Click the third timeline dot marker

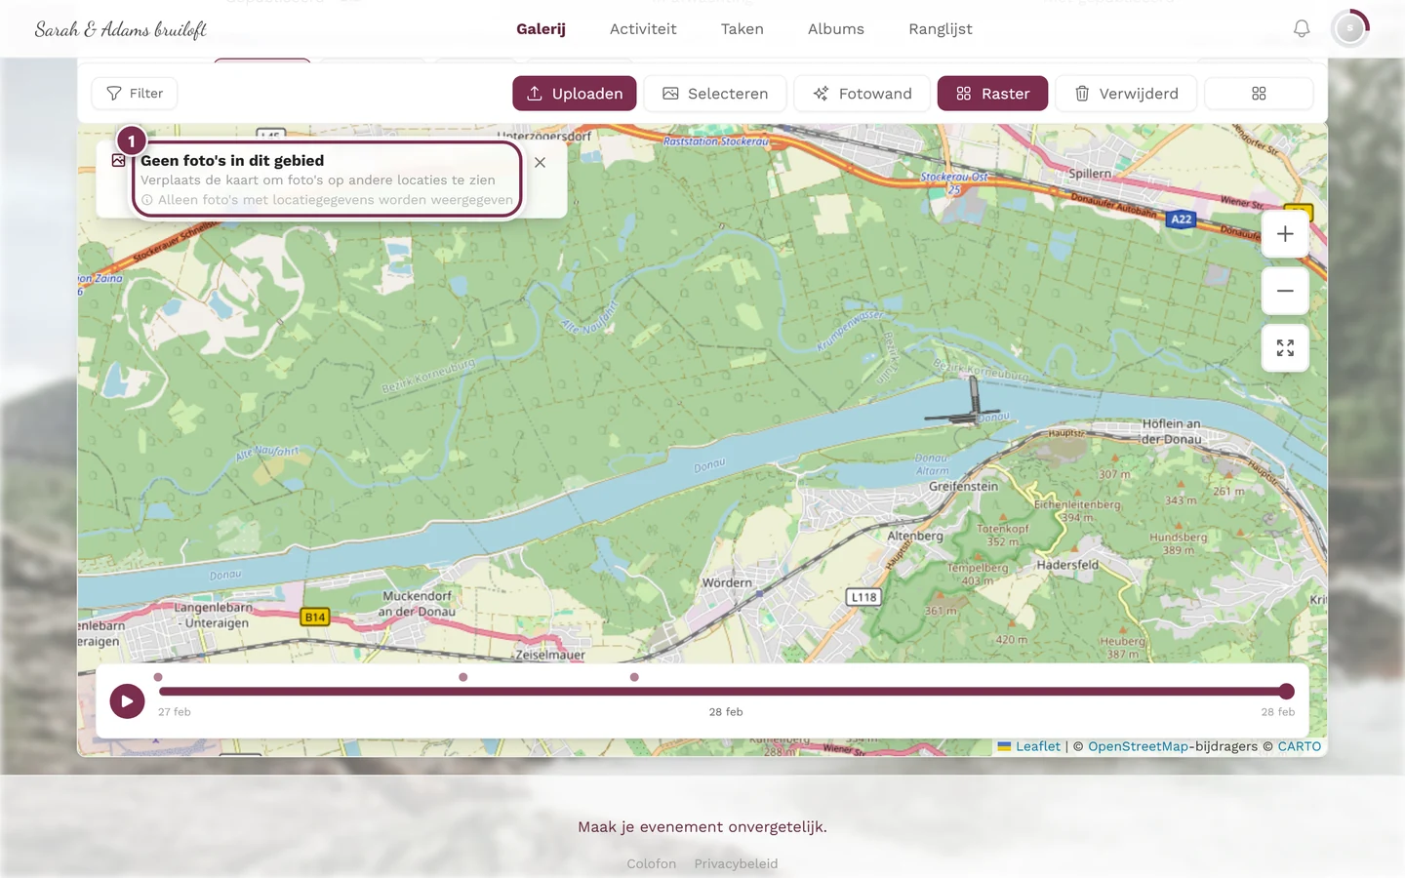(634, 677)
